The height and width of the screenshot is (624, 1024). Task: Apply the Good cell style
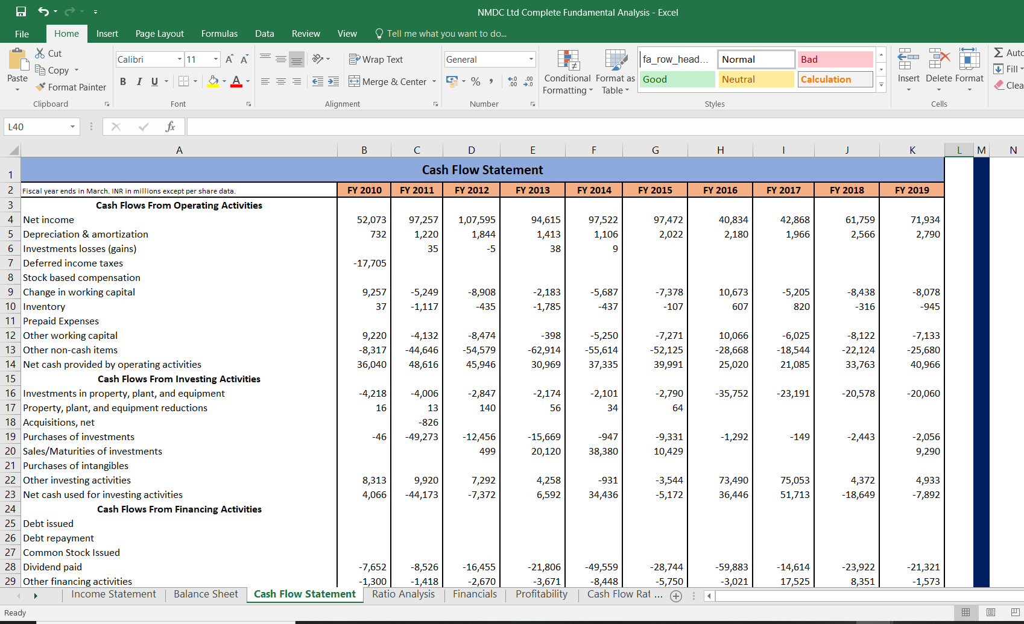click(x=677, y=79)
